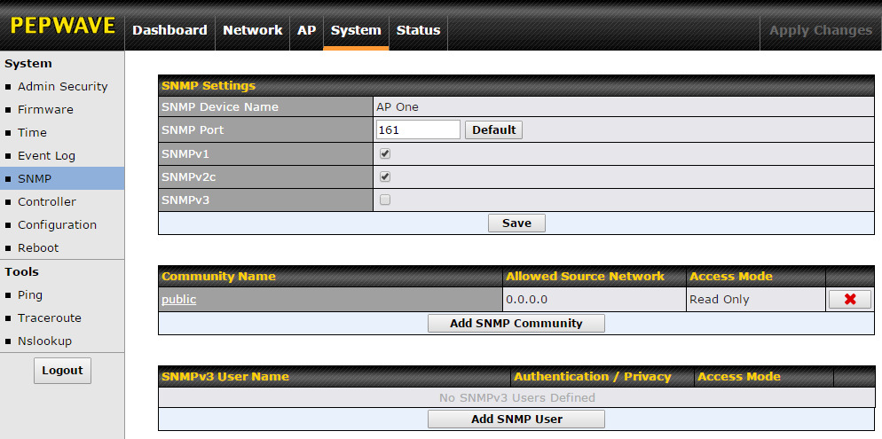Click the SNMP Settings table header
This screenshot has height=439, width=882.
coord(516,85)
